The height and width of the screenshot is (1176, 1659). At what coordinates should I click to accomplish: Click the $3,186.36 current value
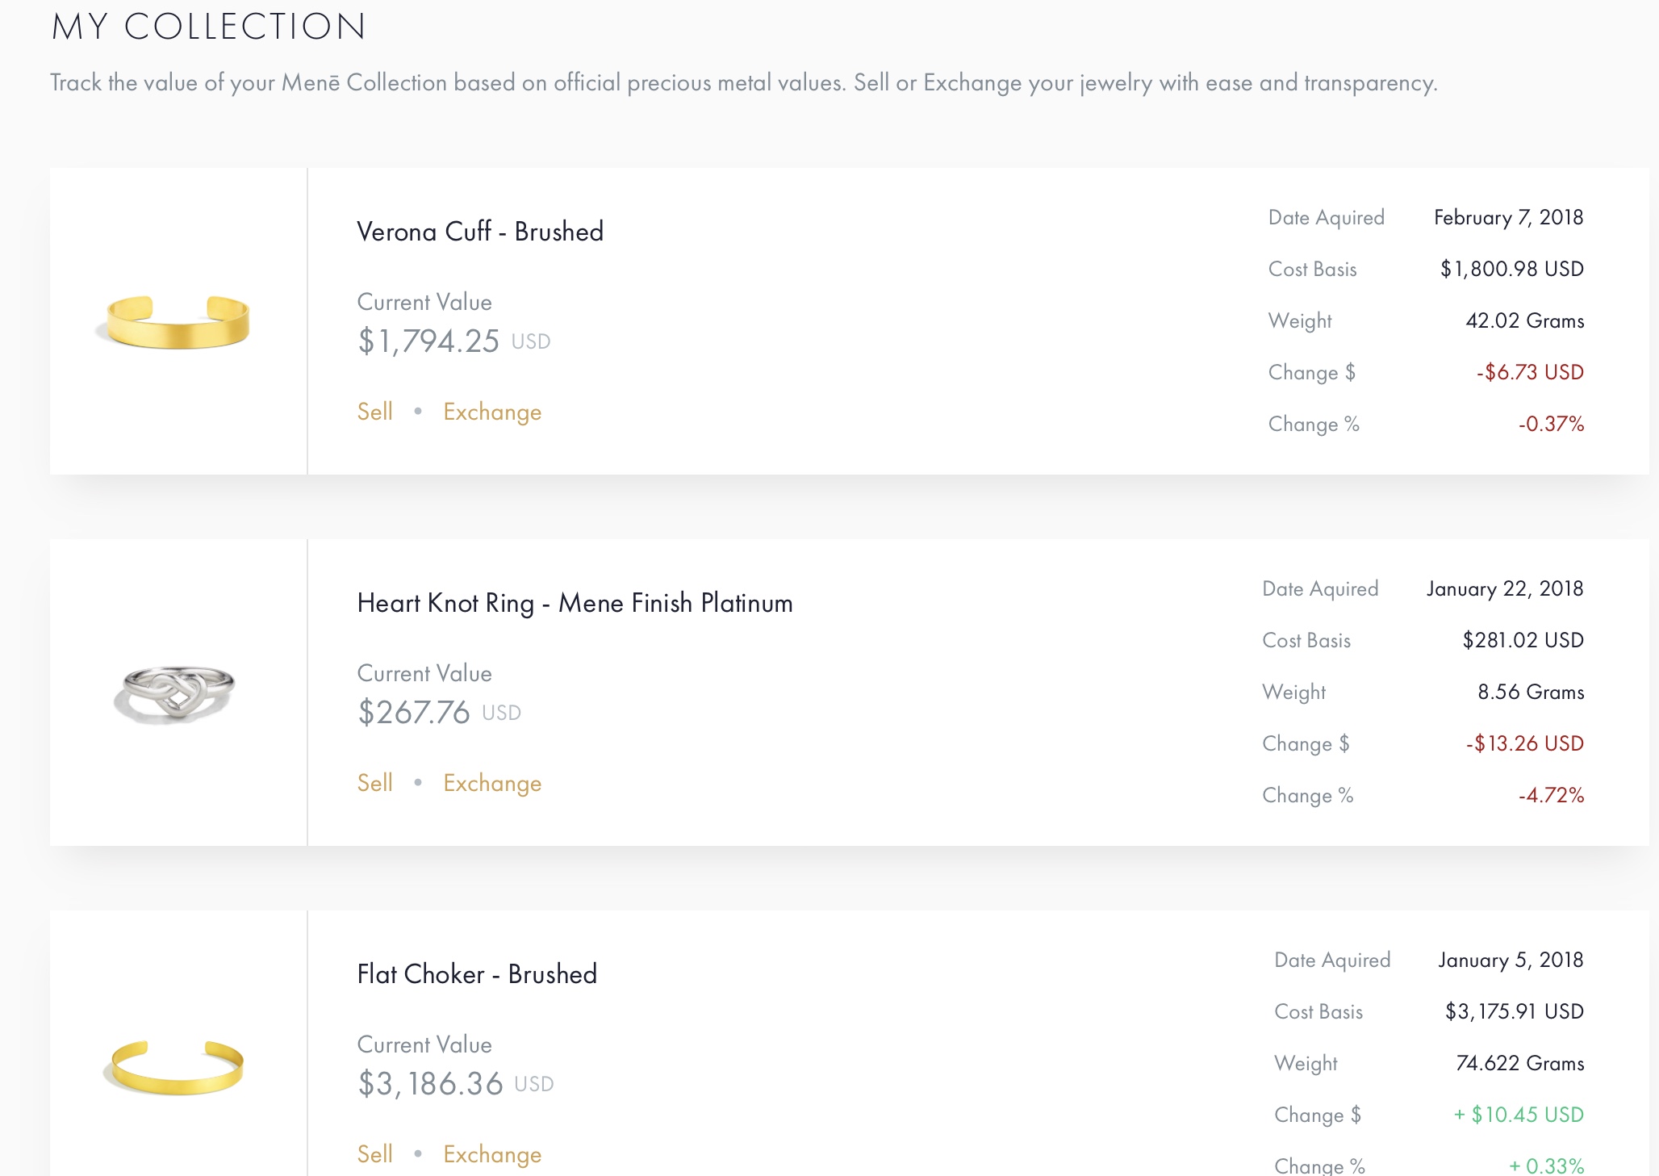pyautogui.click(x=431, y=1084)
